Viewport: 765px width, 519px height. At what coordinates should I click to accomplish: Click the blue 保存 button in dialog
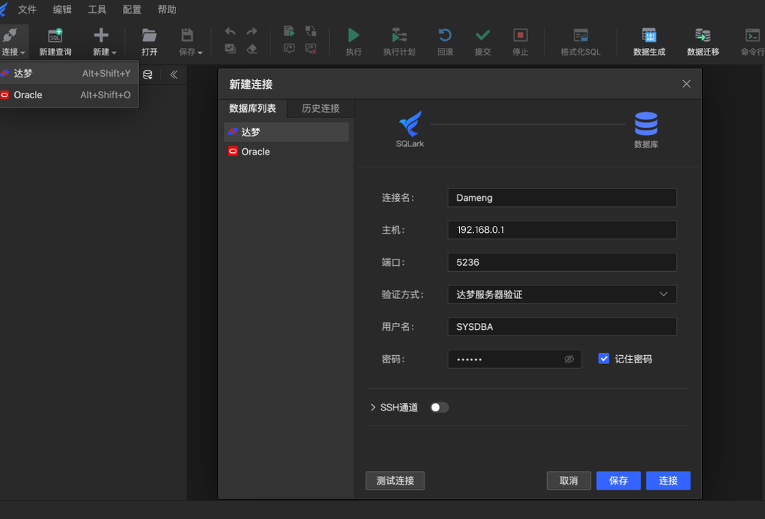click(619, 481)
